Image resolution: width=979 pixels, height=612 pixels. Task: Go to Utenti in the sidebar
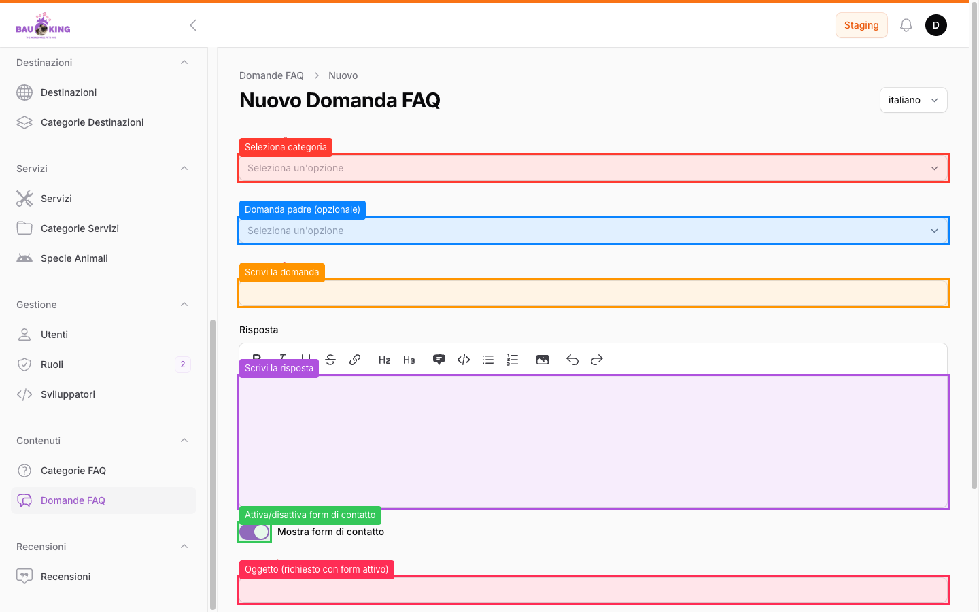click(x=54, y=335)
